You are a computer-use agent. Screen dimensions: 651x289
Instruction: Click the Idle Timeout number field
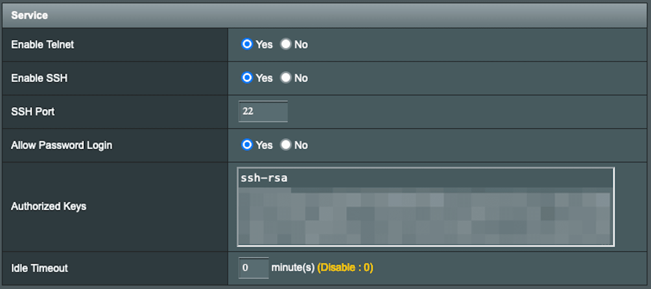pos(253,267)
